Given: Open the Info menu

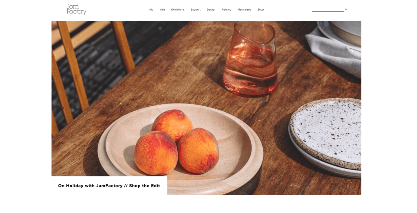Looking at the screenshot, I should pos(151,9).
